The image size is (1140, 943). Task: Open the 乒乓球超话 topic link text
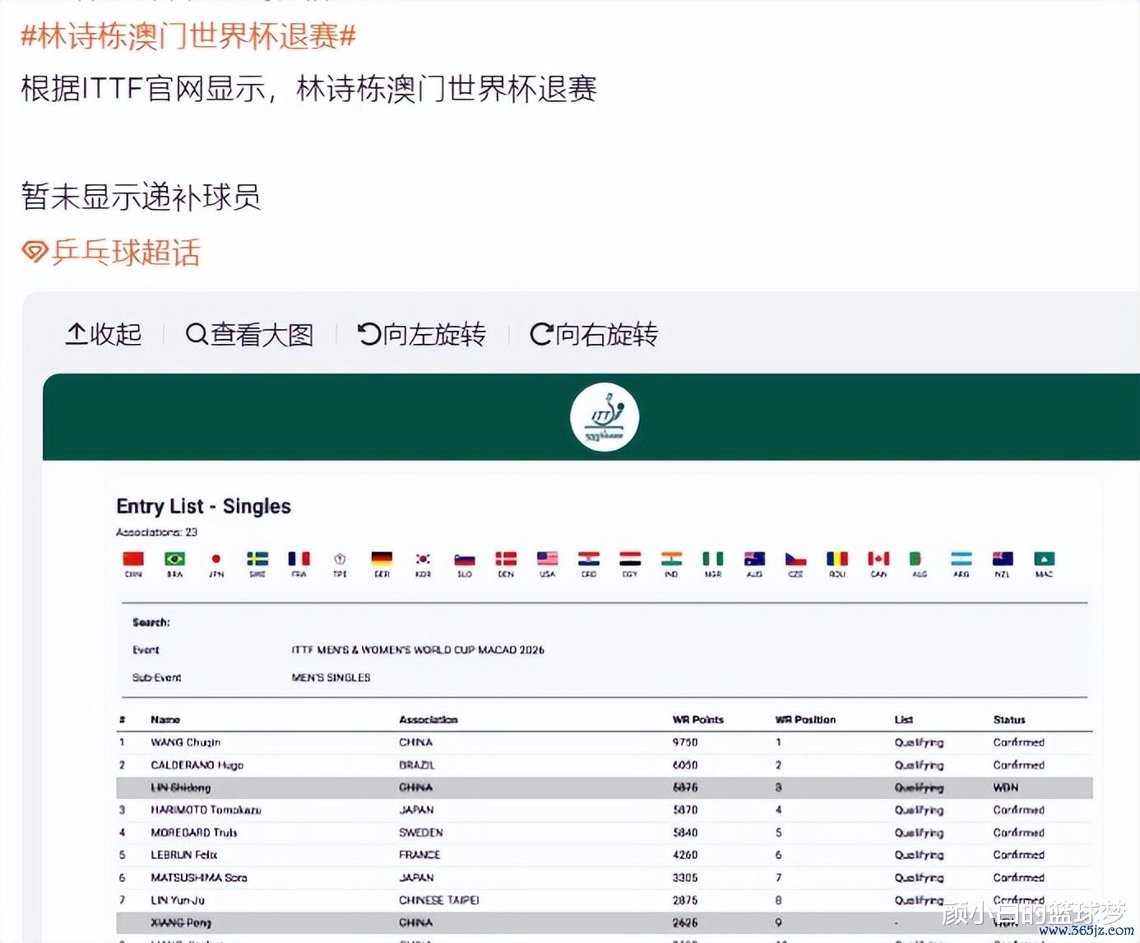126,252
